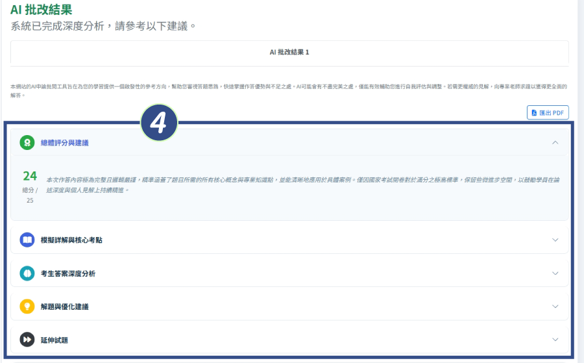Image resolution: width=584 pixels, height=363 pixels.
Task: Click the dark fast-forward icon for 延伸試題
Action: point(27,340)
